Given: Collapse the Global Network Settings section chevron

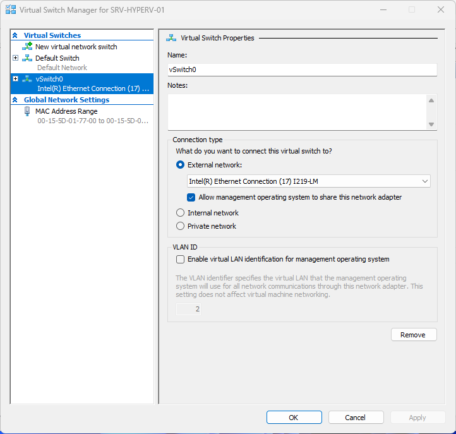Looking at the screenshot, I should 15,100.
